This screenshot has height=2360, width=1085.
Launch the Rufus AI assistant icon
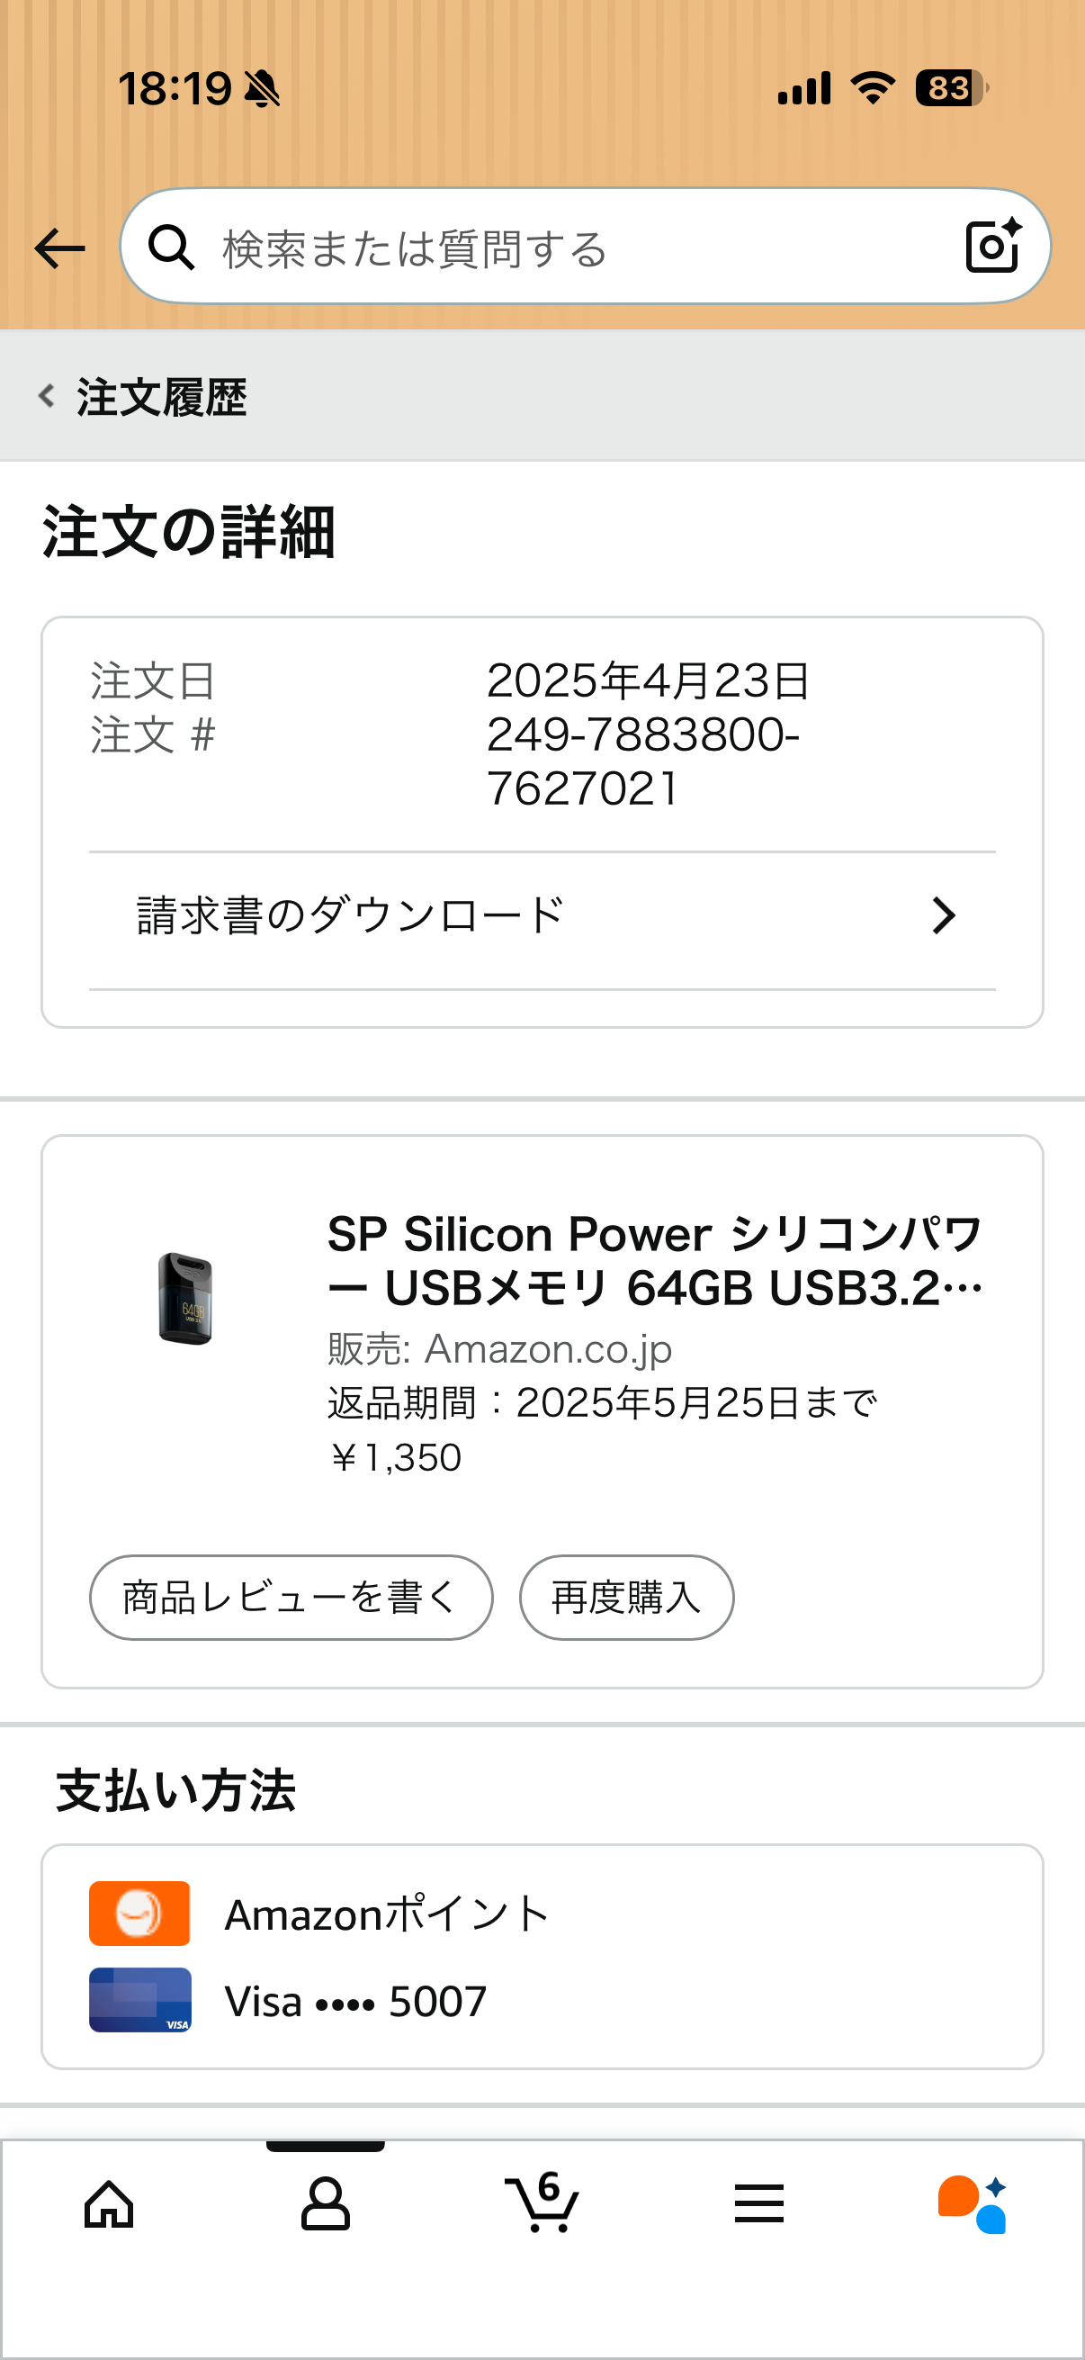[973, 2203]
